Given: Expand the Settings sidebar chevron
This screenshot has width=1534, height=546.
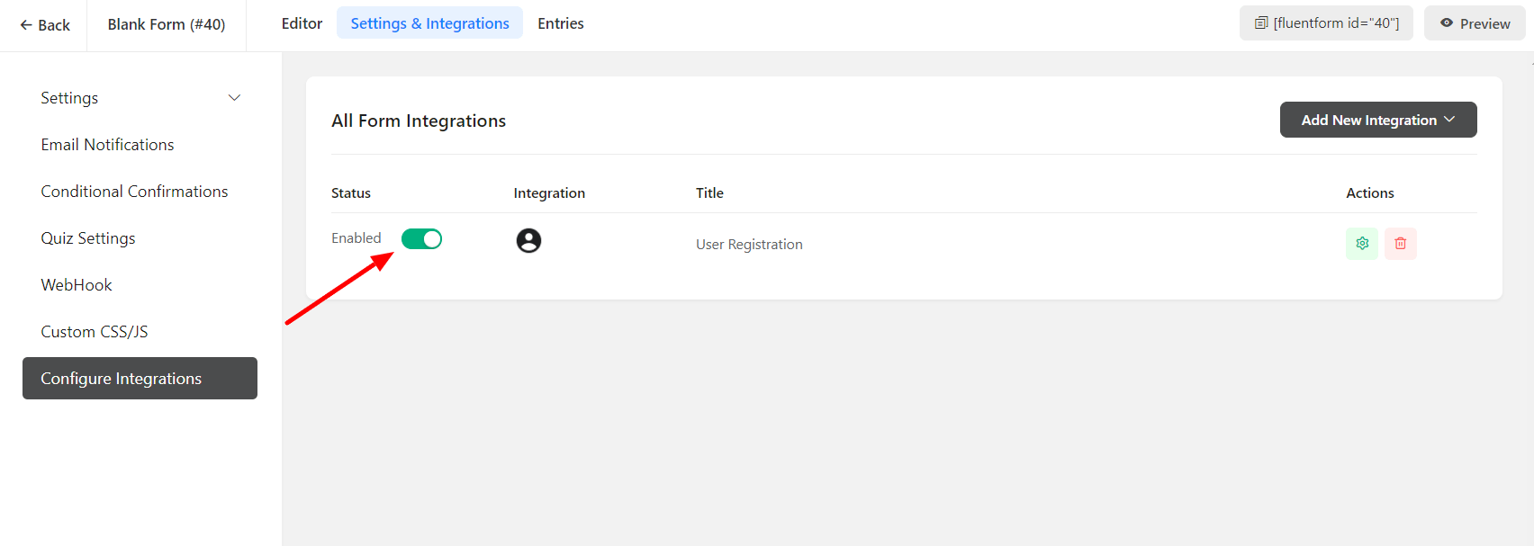Looking at the screenshot, I should pyautogui.click(x=234, y=98).
